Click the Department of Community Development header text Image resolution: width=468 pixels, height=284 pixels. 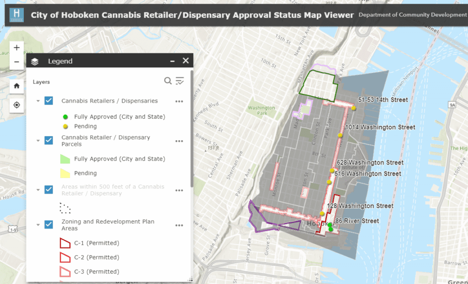pos(411,15)
